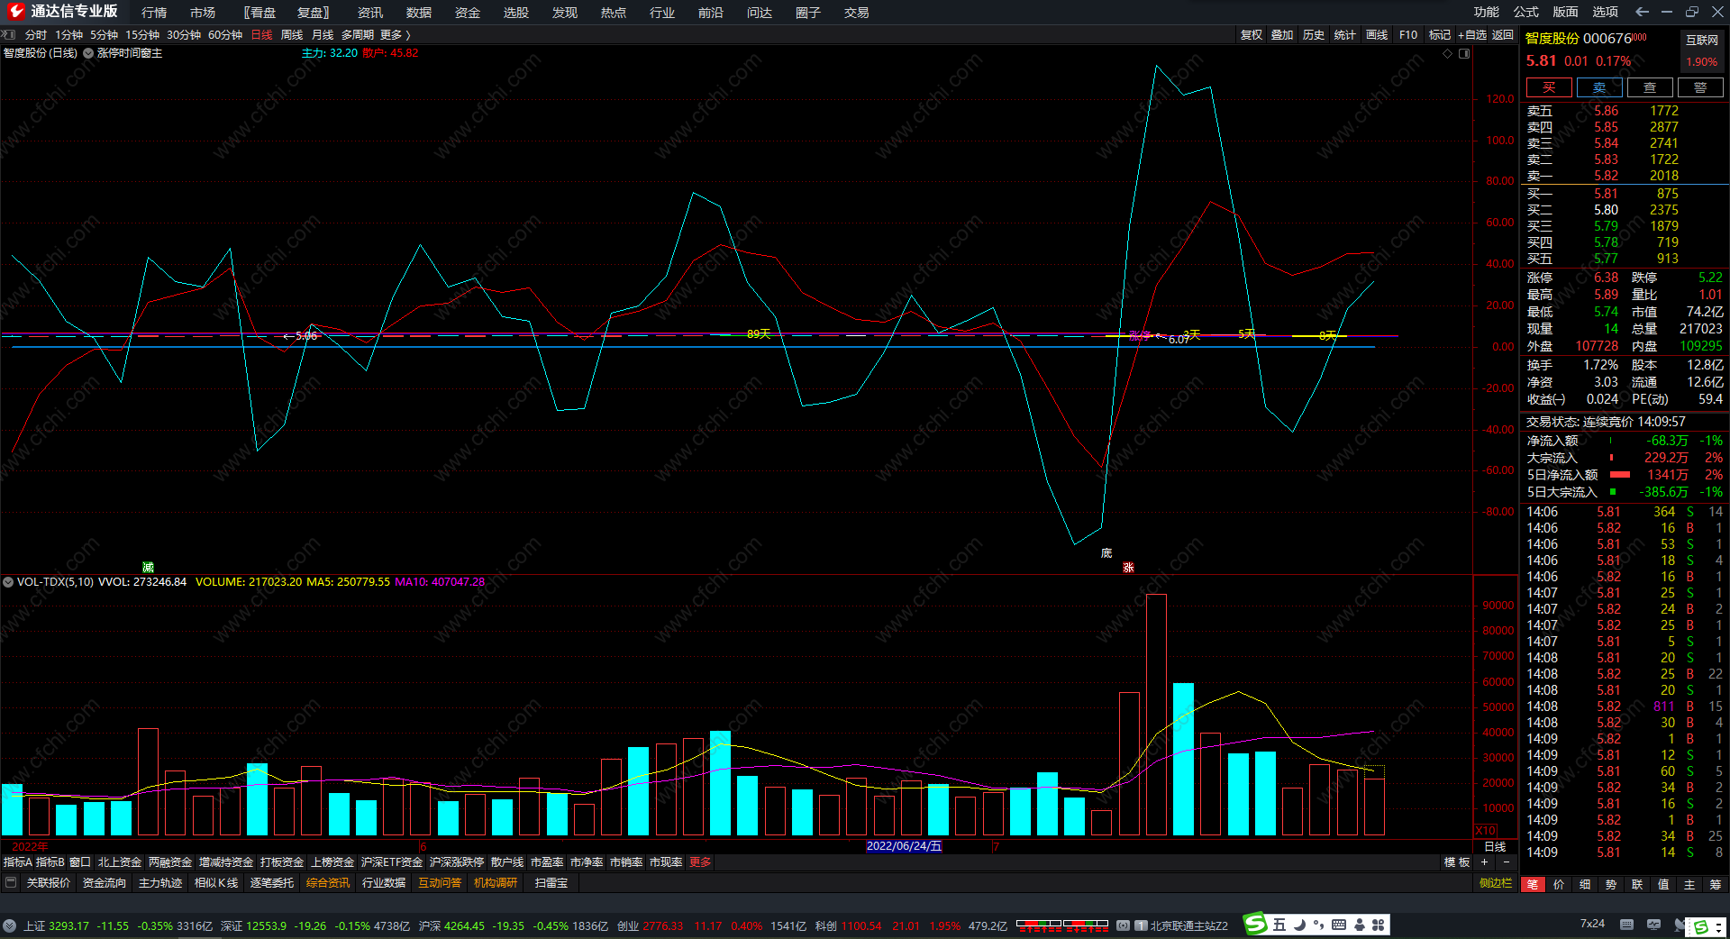Toggle the VOL-TDX indicator circle icon

coord(8,582)
